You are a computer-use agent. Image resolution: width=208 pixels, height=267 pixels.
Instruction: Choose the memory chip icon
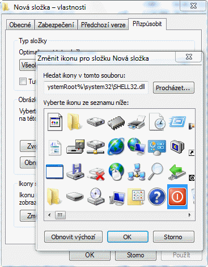tap(116, 122)
